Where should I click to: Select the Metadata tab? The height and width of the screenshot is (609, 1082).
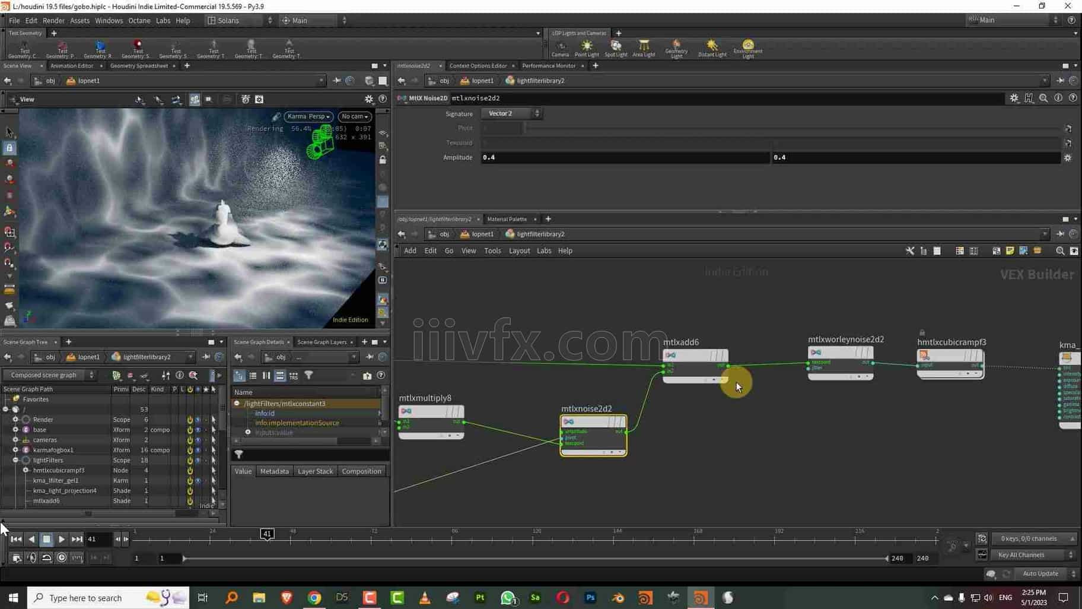tap(274, 471)
